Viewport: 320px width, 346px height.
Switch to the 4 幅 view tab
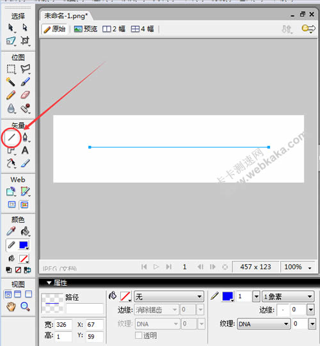click(x=142, y=29)
